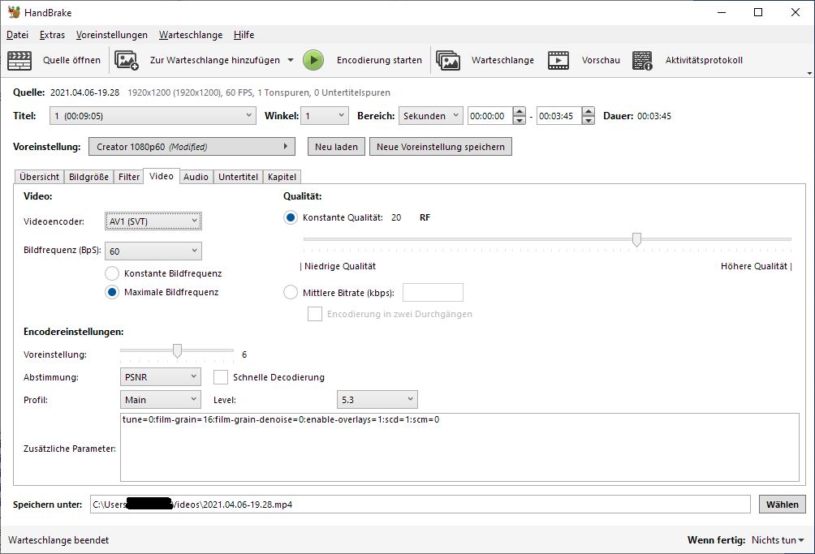Open the Bereich Sekunden dropdown
The image size is (815, 554).
tap(431, 116)
